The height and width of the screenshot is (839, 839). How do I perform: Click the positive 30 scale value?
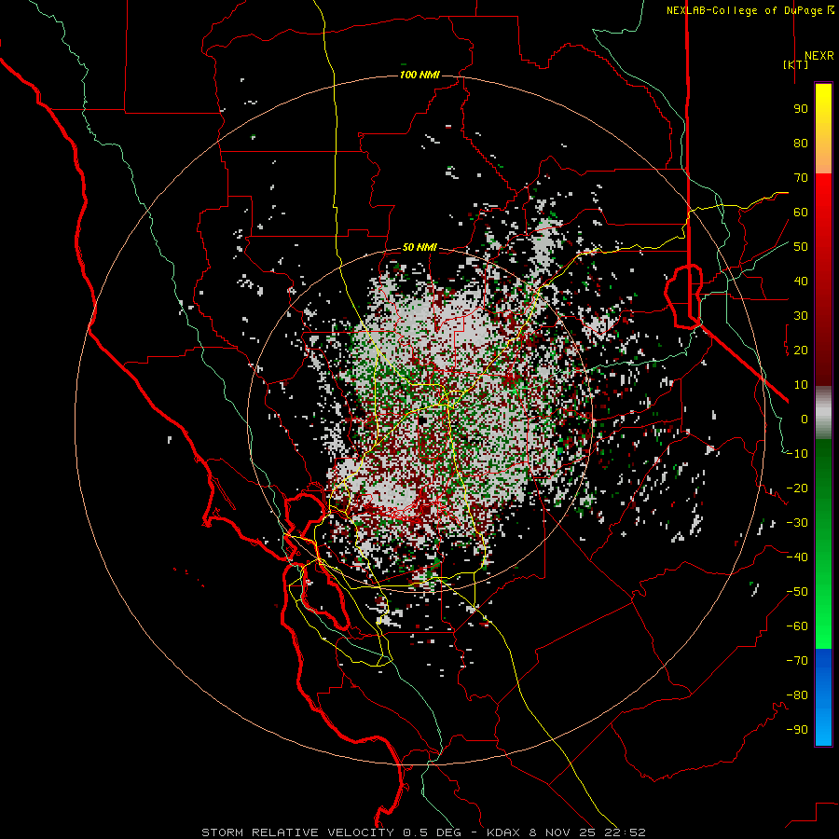click(801, 316)
